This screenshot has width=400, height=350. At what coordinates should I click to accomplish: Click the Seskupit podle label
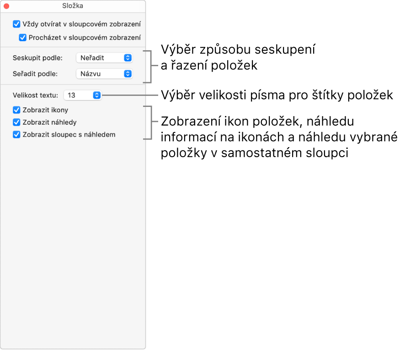point(37,58)
